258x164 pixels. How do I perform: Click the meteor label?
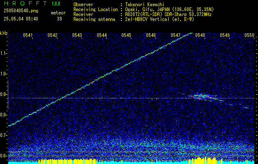click(x=58, y=13)
